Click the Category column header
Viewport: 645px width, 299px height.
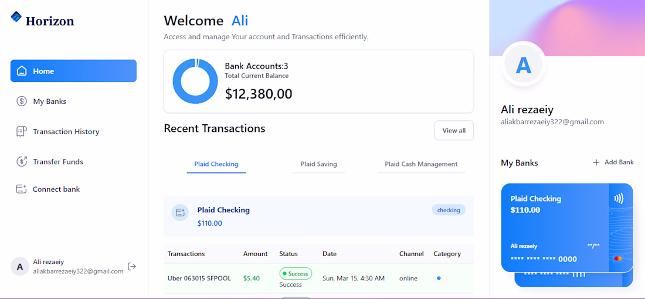[x=447, y=254]
